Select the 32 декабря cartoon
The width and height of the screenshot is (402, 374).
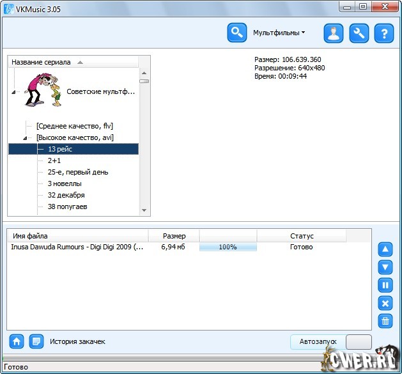point(66,195)
